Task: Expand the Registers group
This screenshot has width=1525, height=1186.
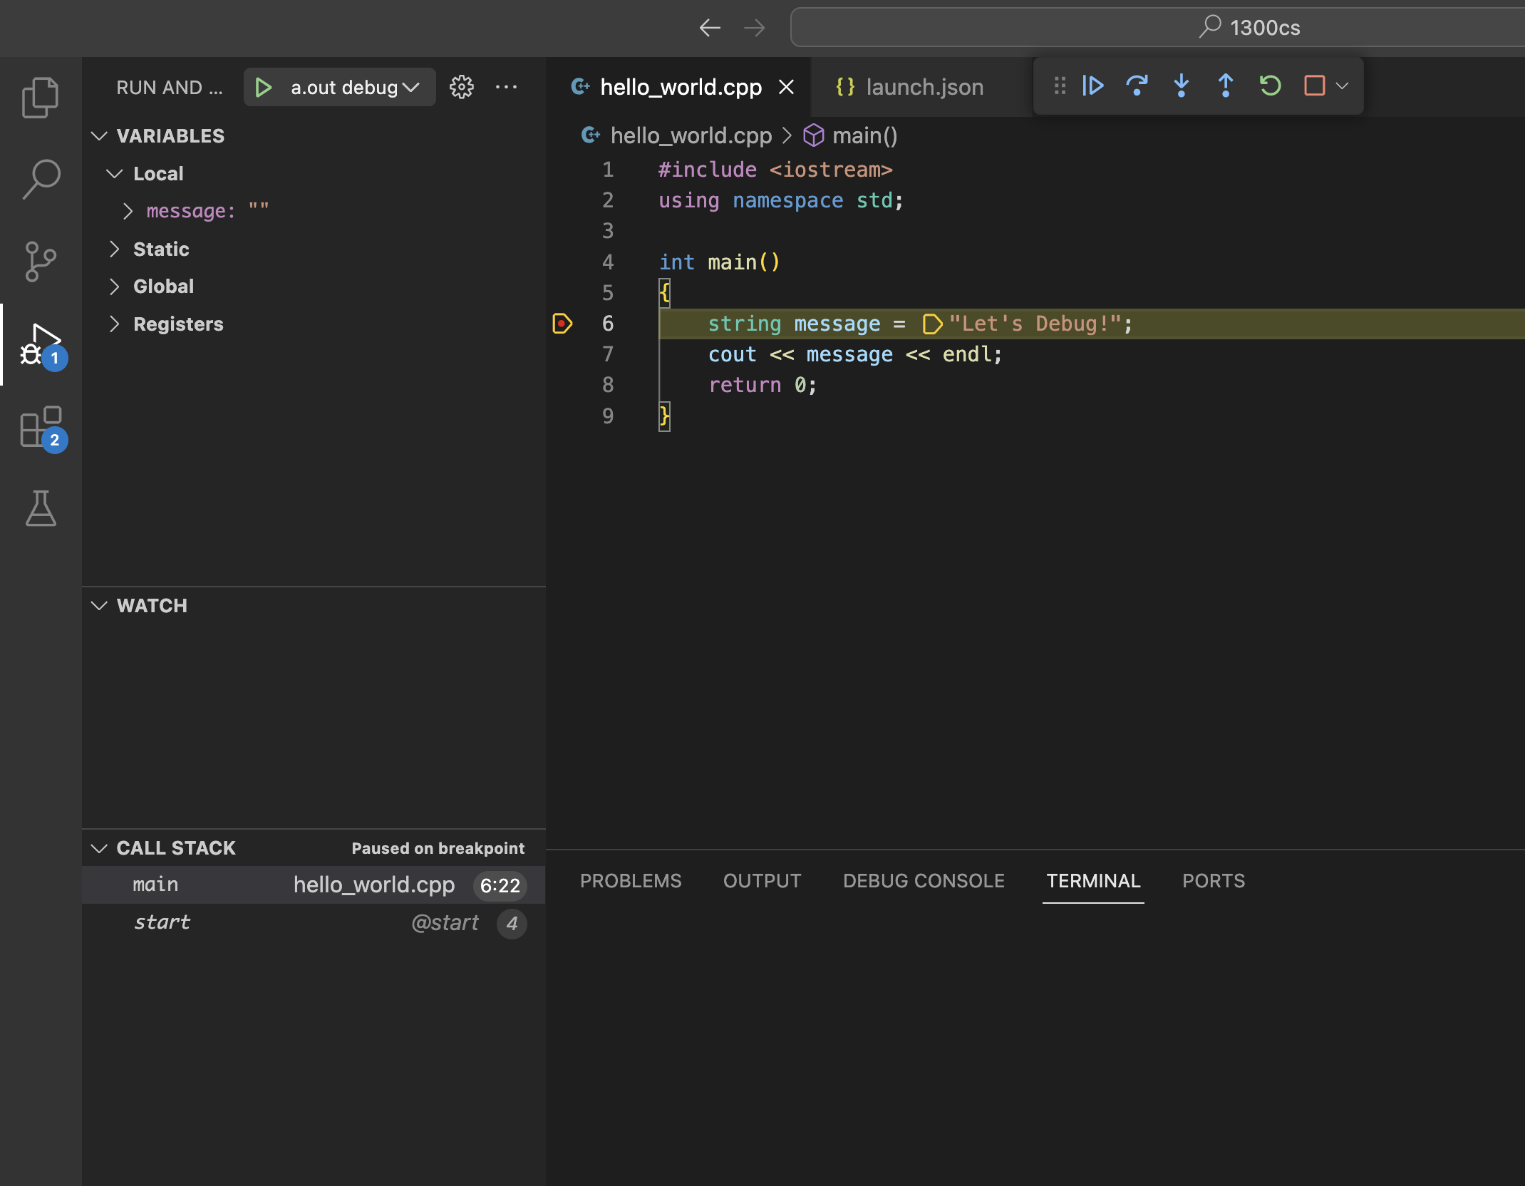Action: 114,324
